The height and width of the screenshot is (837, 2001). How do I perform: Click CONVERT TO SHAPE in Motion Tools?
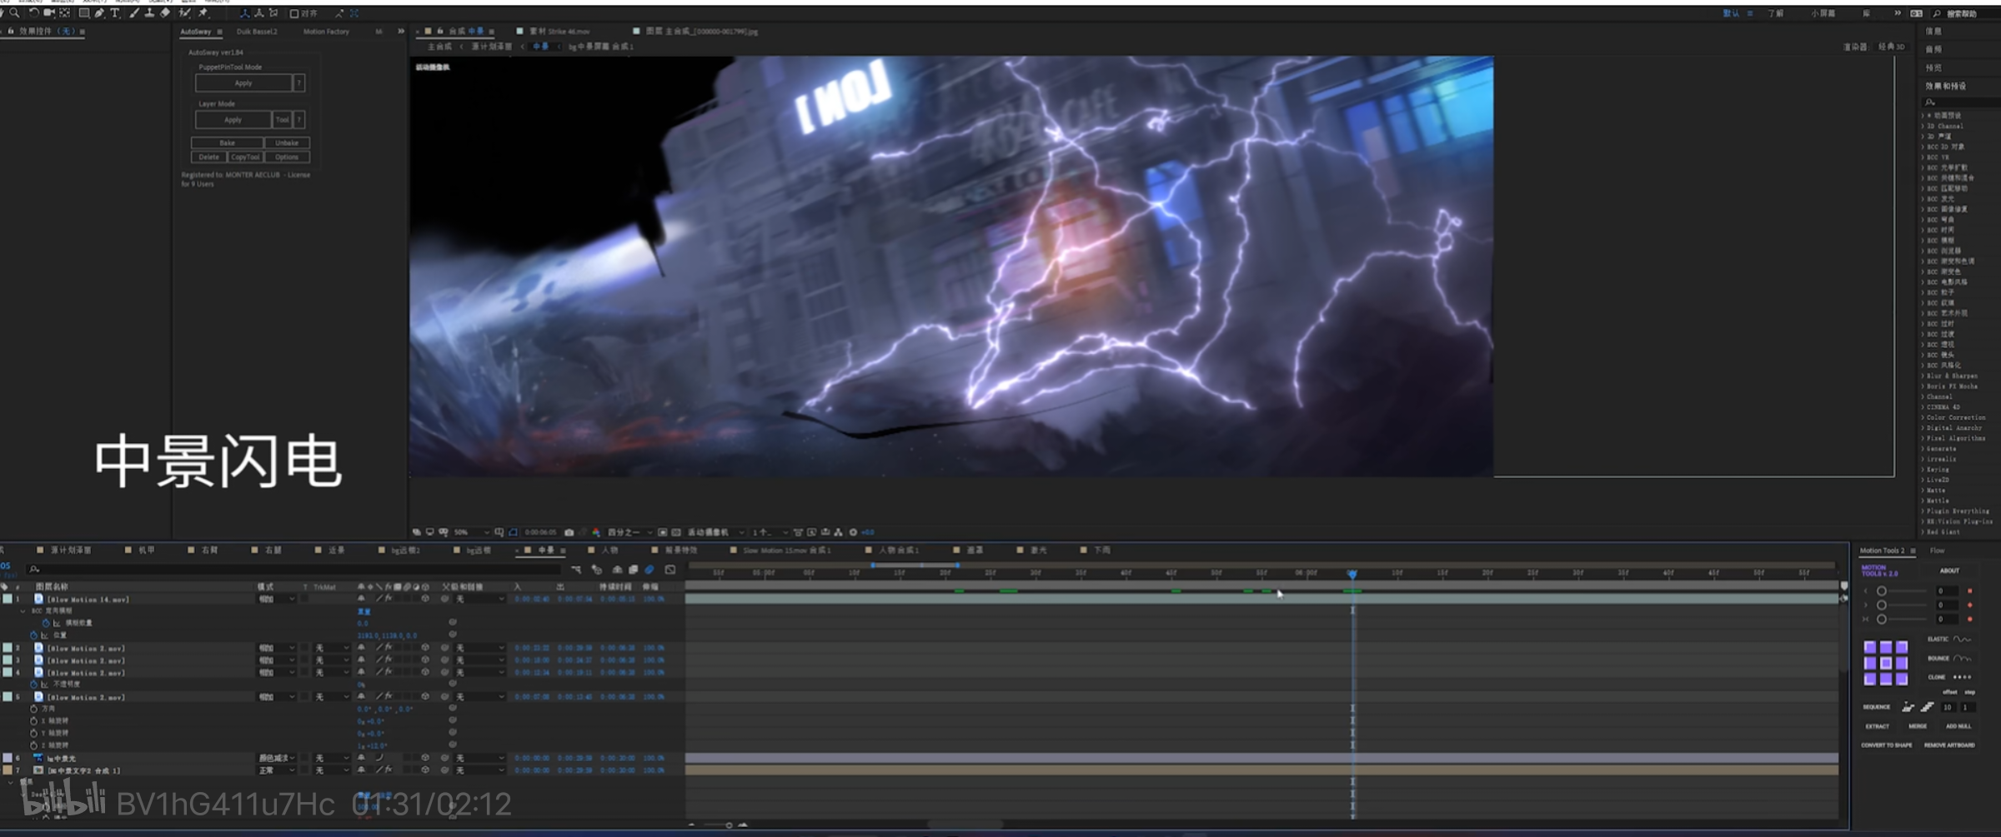[1887, 745]
